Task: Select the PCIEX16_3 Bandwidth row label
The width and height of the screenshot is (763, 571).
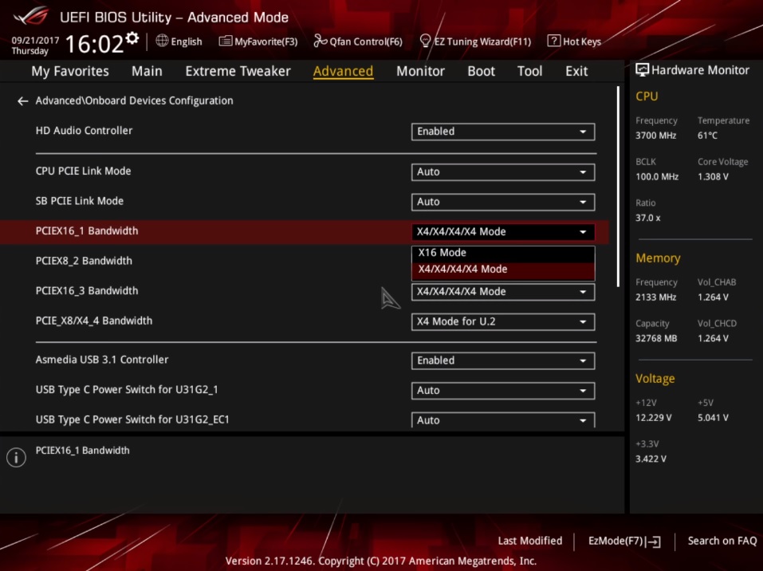Action: point(87,290)
